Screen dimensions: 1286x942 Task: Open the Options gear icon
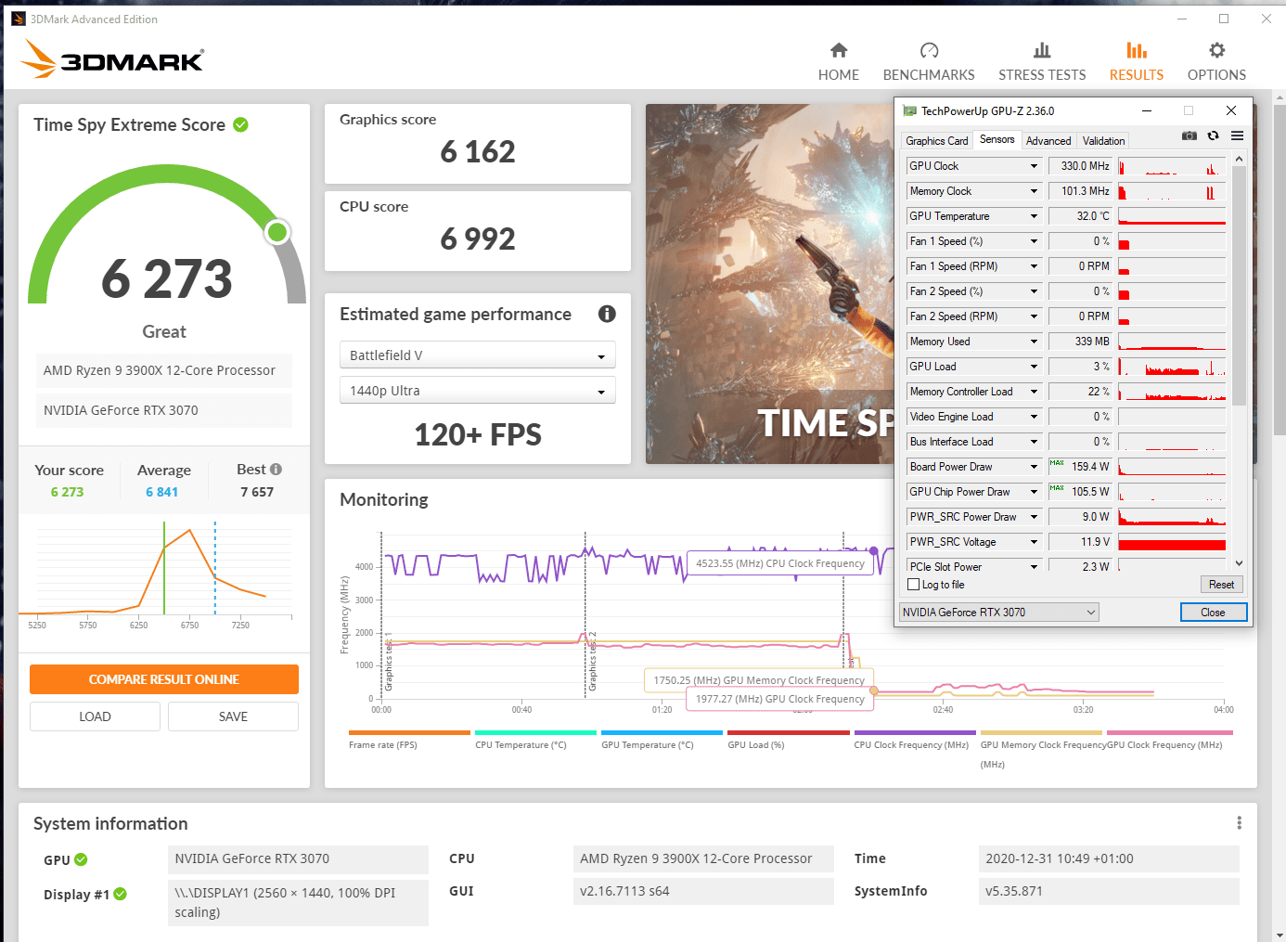[1216, 50]
